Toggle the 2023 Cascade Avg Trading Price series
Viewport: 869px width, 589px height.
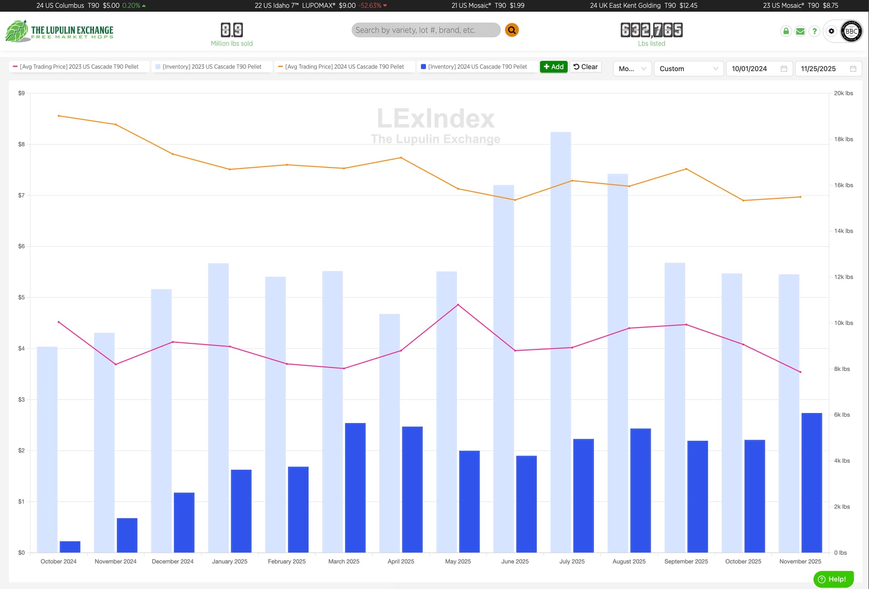pyautogui.click(x=79, y=66)
